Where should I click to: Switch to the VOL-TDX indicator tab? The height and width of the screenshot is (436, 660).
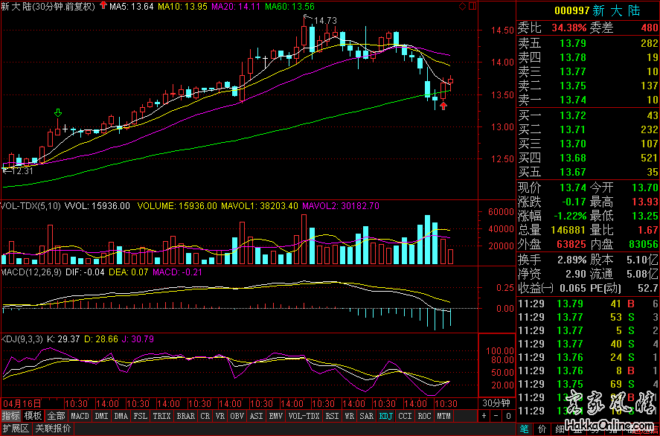(304, 416)
